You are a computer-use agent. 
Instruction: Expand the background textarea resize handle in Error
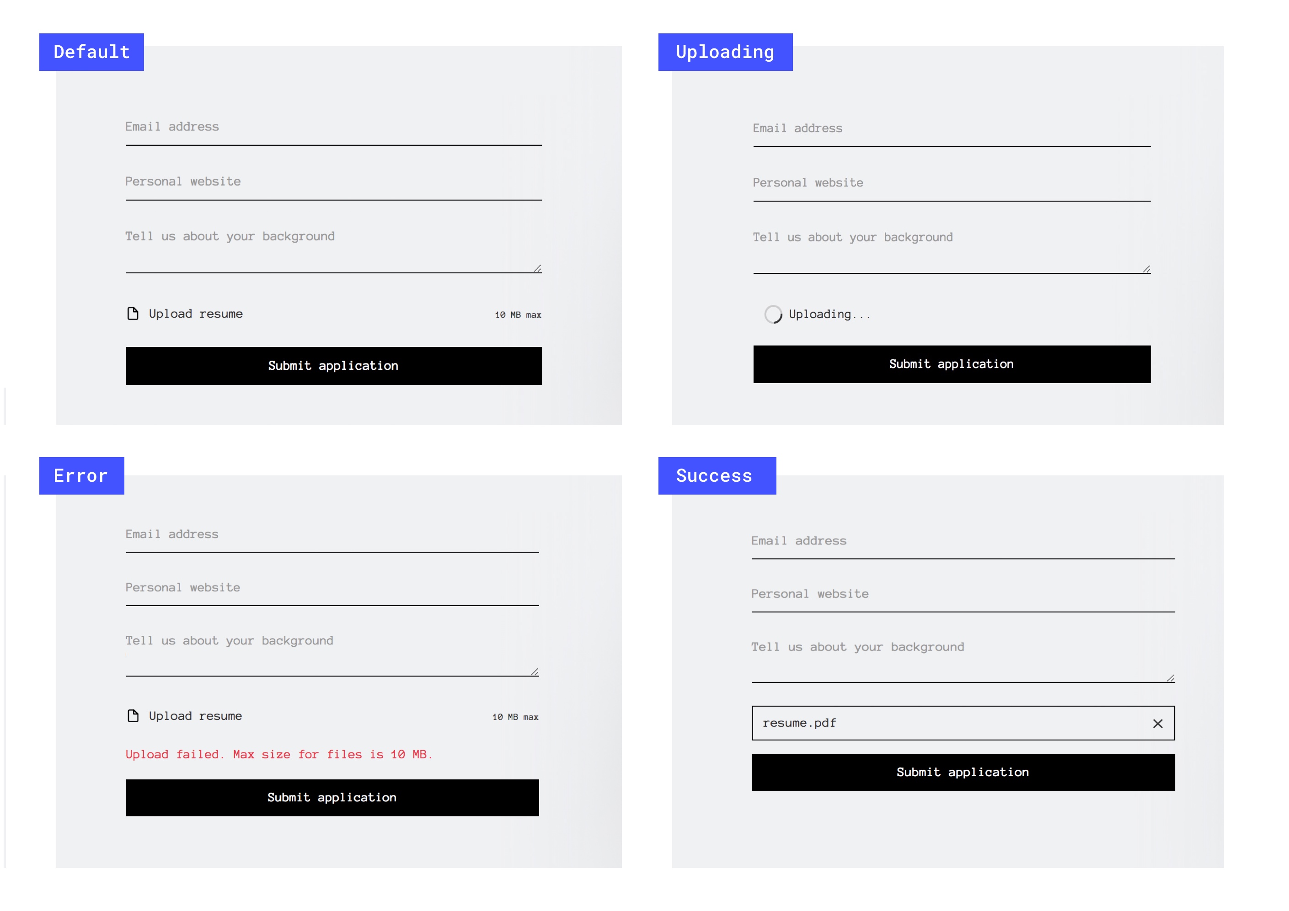(x=535, y=672)
